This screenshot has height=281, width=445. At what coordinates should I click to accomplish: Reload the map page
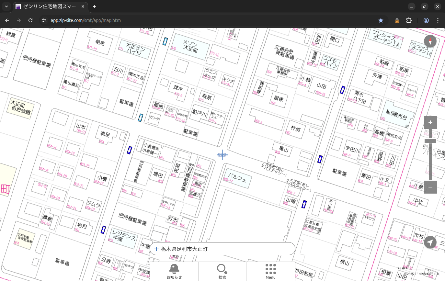(x=30, y=20)
